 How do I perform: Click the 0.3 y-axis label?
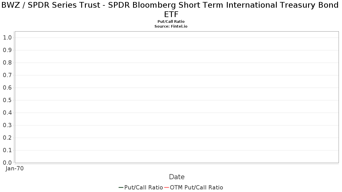tap(7, 125)
